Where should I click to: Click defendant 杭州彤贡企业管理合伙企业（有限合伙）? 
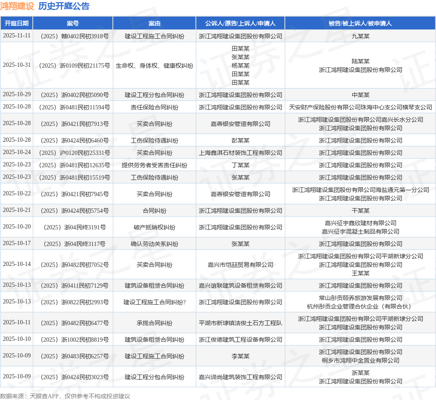tap(360, 306)
